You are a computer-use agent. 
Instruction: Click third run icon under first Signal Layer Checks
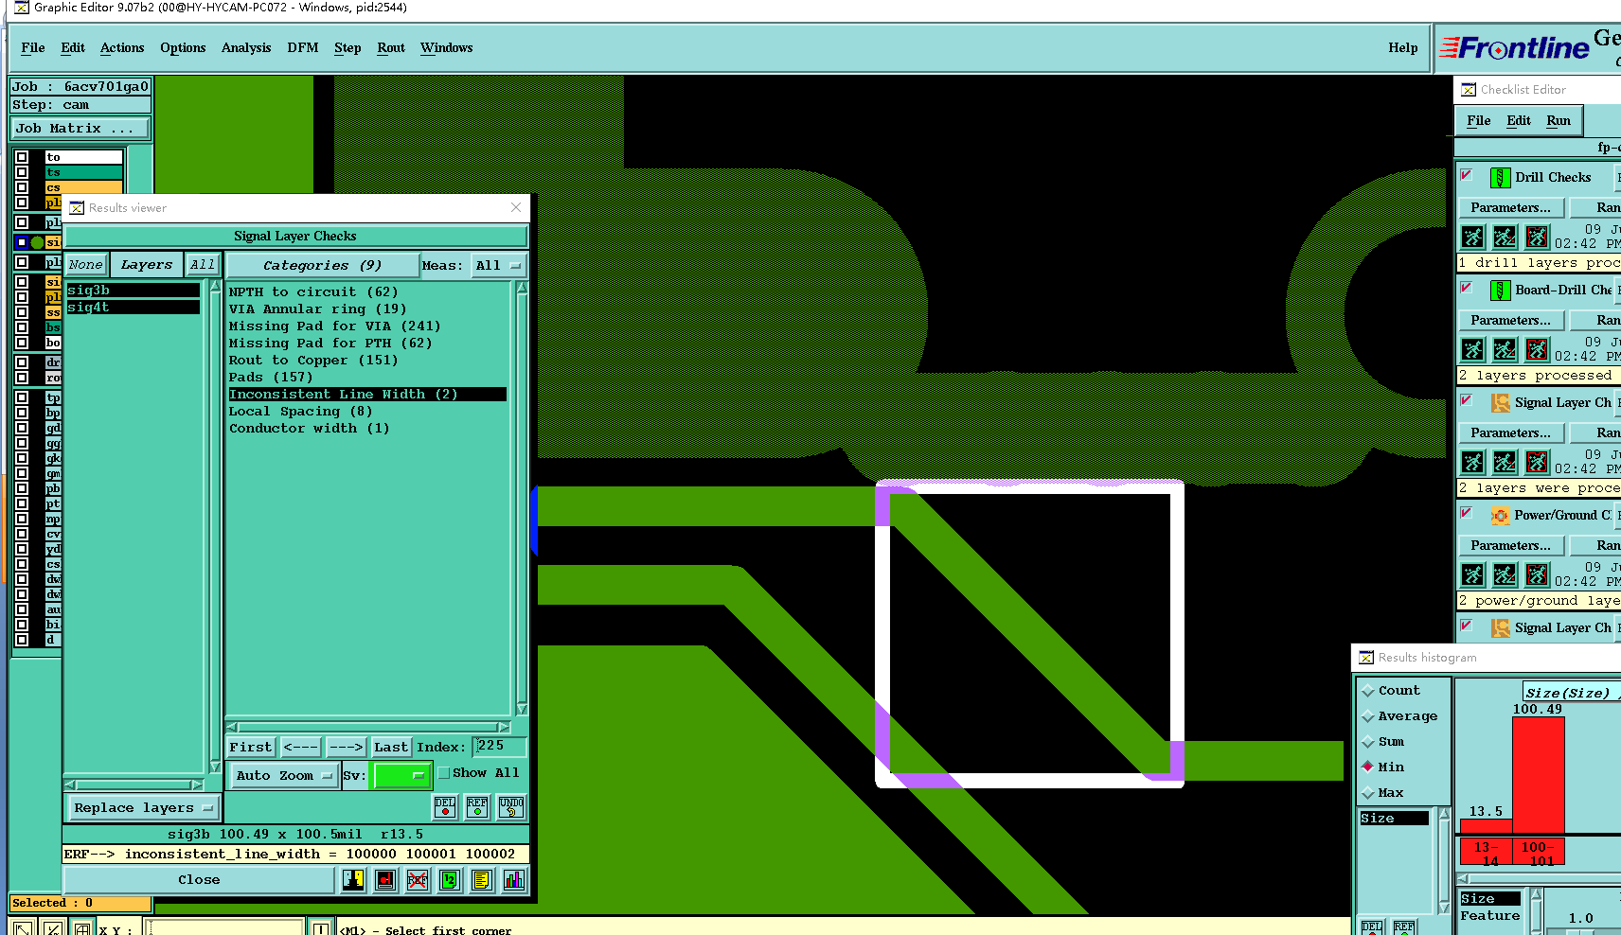1537,462
